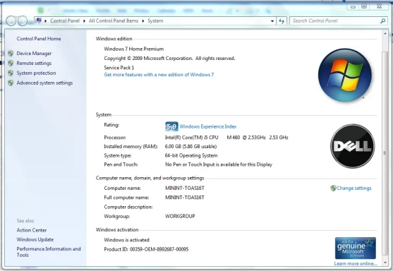Open Control Panel Home
The height and width of the screenshot is (271, 393).
39,39
